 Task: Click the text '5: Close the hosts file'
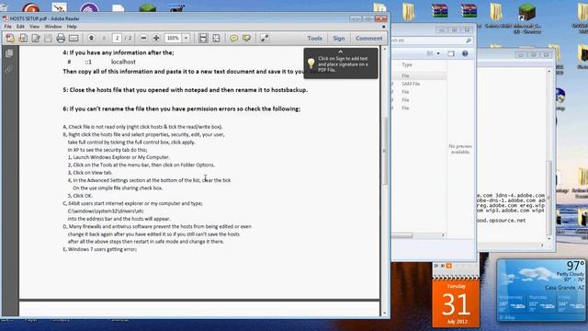(97, 90)
